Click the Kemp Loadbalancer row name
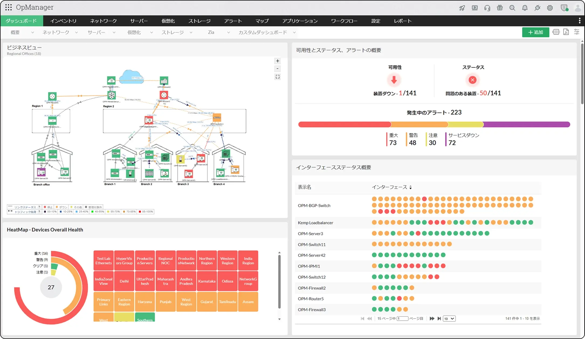The image size is (585, 339). pos(315,223)
